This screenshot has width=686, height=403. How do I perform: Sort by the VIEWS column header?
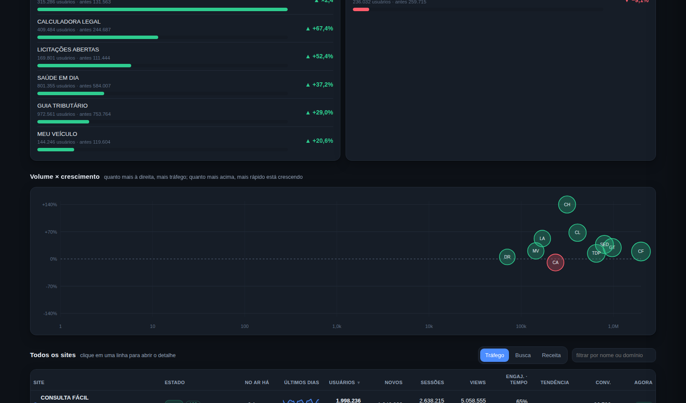point(478,382)
